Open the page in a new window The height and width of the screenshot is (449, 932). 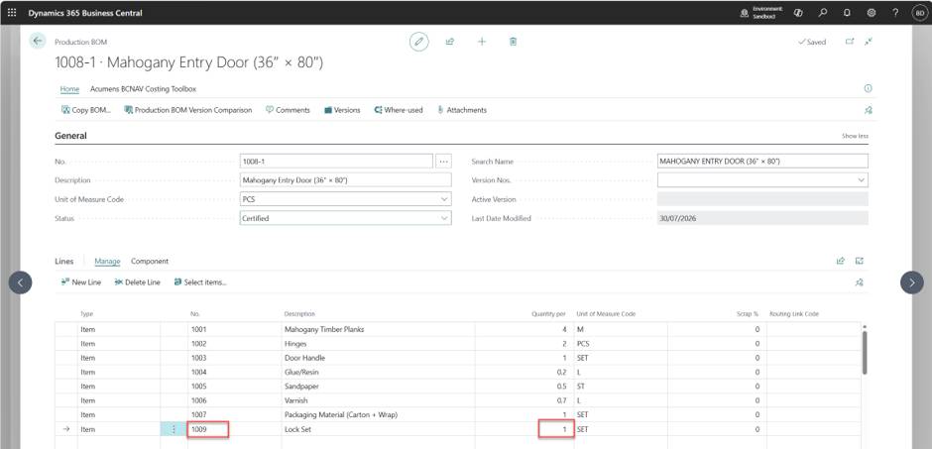850,42
